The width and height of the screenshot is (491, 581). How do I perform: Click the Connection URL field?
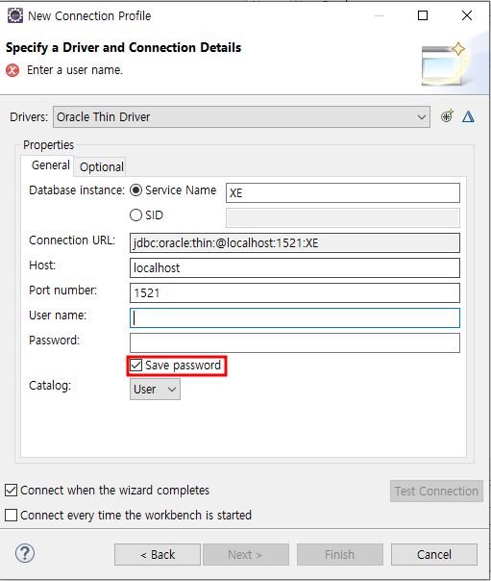pos(295,243)
